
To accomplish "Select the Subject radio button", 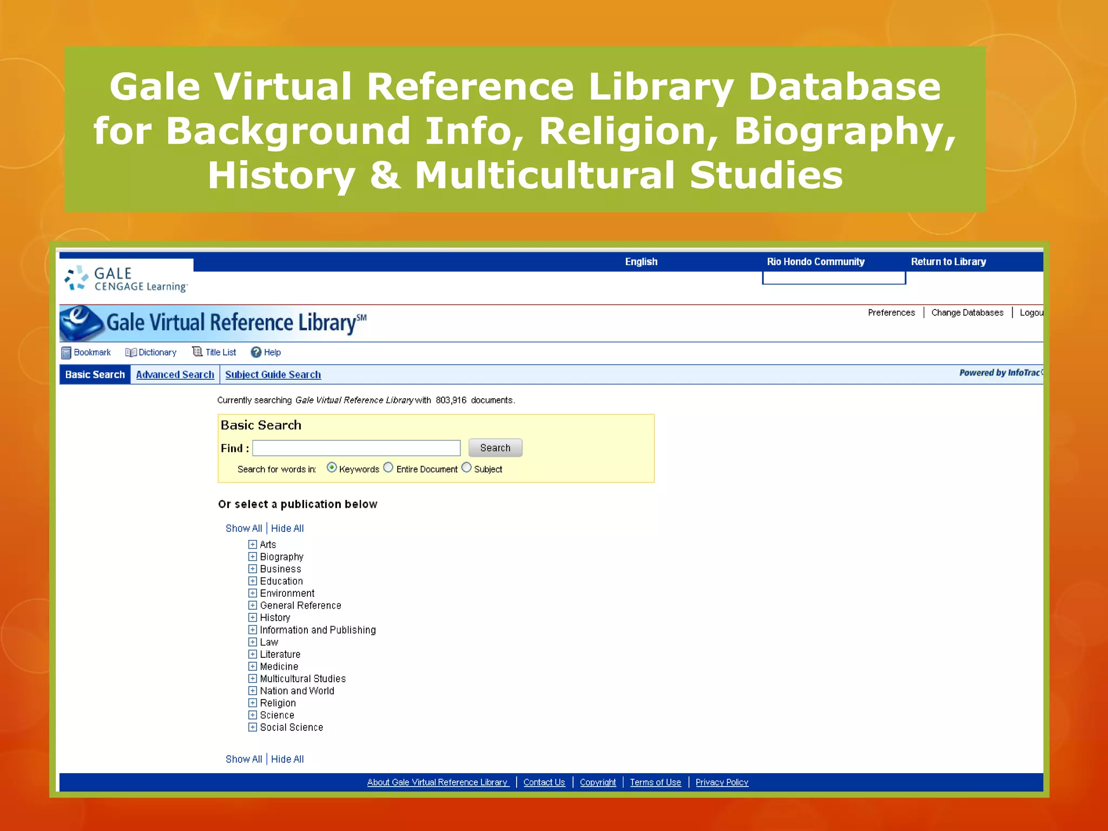I will (466, 467).
